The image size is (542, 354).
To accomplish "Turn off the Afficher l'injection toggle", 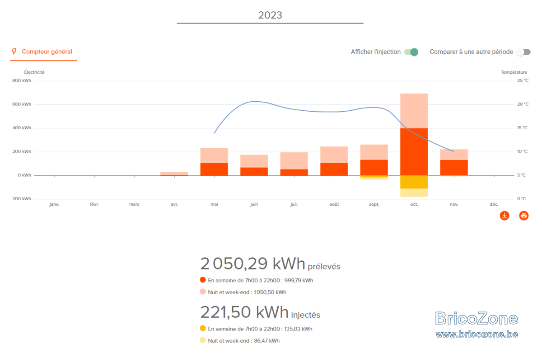I will point(411,52).
